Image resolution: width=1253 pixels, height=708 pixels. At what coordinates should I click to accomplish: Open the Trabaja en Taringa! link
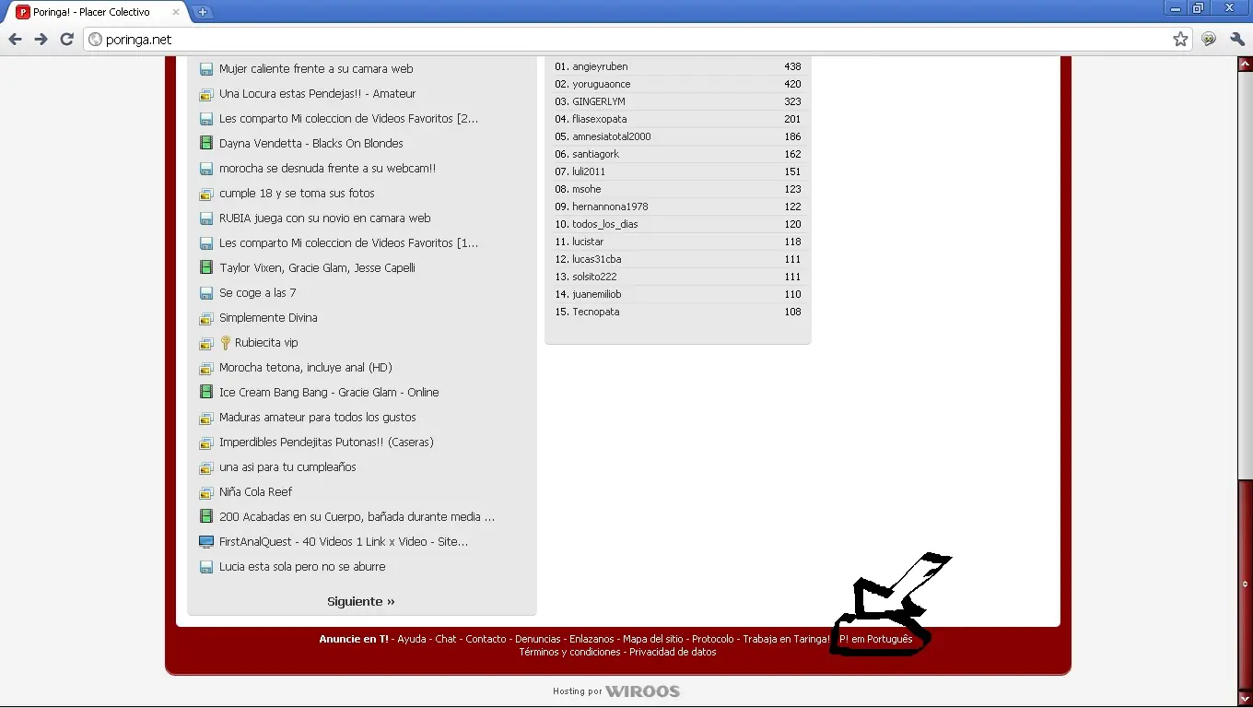pos(786,639)
